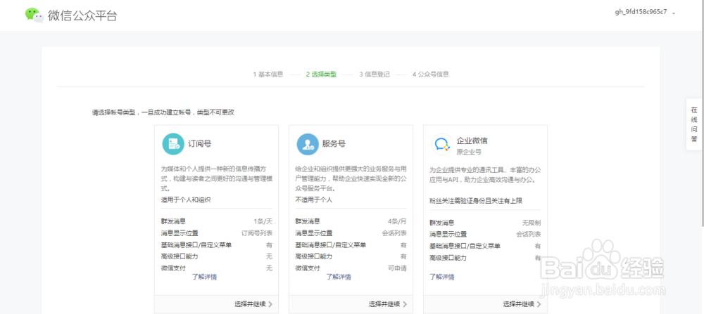Open 了解详情 under 企业微信 card

click(442, 277)
